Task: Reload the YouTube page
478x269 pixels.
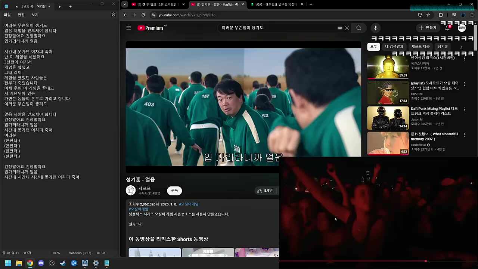Action: tap(143, 15)
